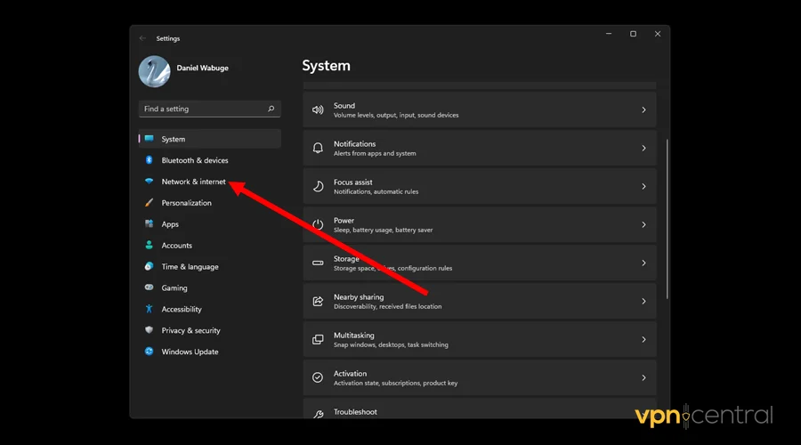
Task: Open Time & language label
Action: (x=190, y=267)
